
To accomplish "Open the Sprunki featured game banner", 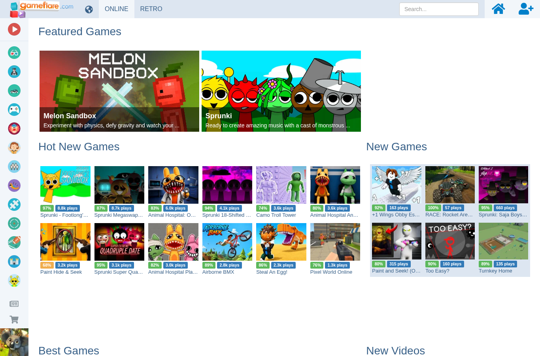I will [281, 91].
